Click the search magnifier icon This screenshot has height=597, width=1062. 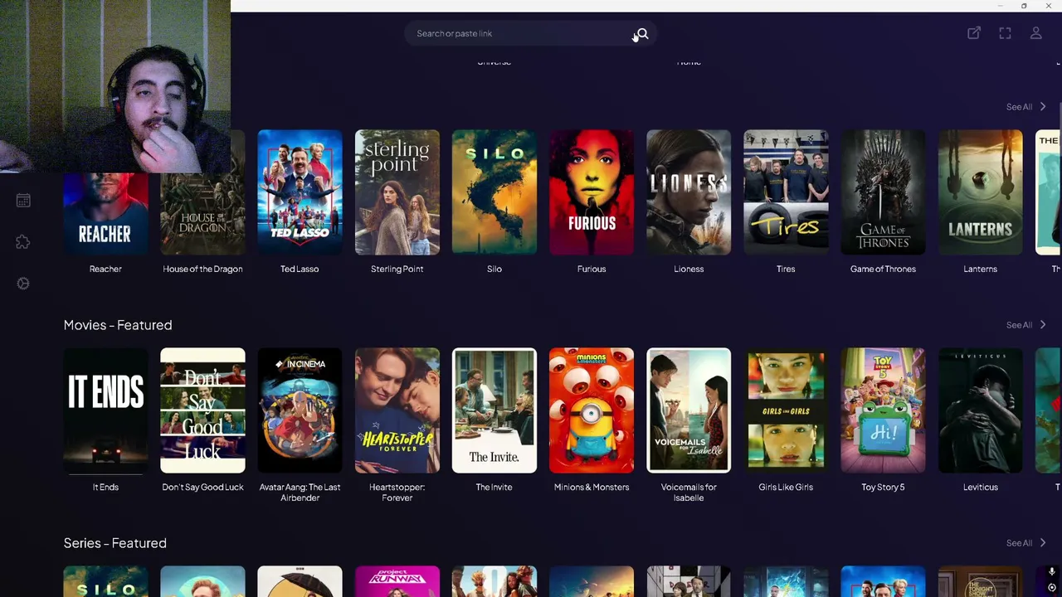(642, 34)
